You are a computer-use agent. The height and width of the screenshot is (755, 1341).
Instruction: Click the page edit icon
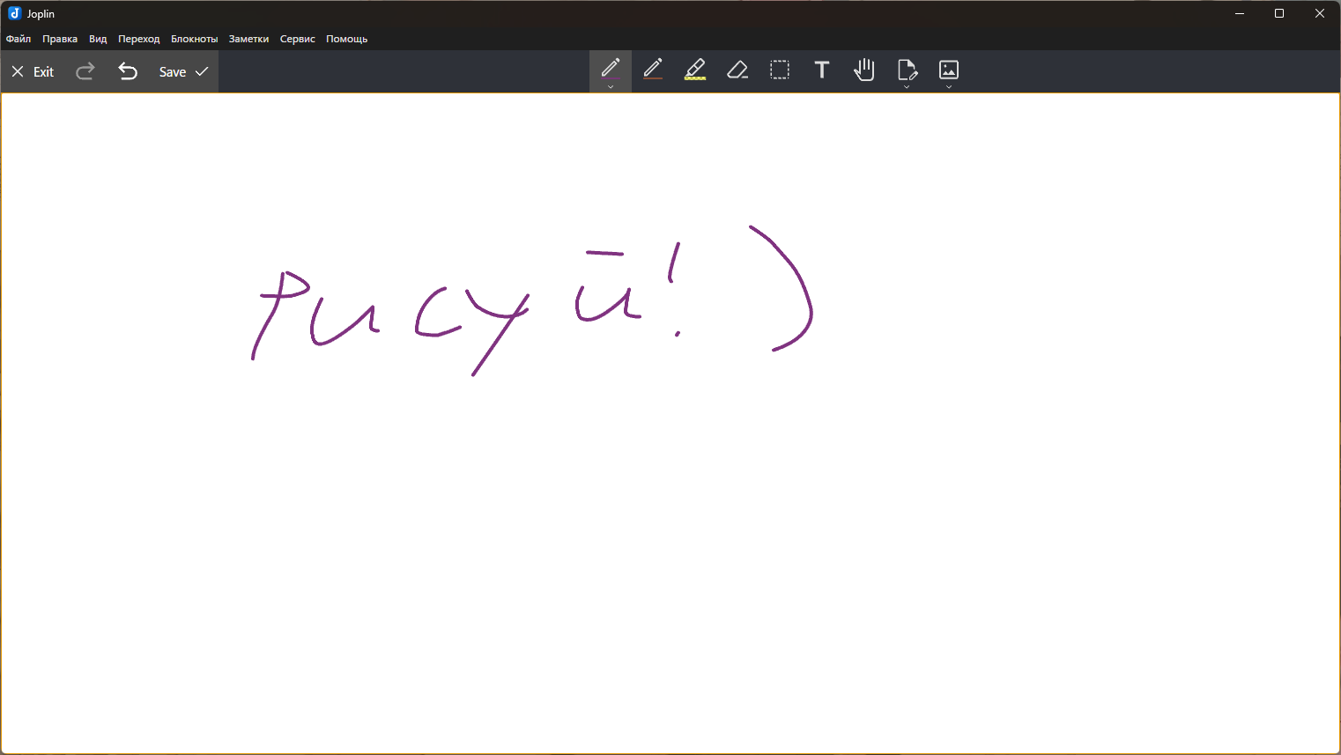tap(906, 69)
